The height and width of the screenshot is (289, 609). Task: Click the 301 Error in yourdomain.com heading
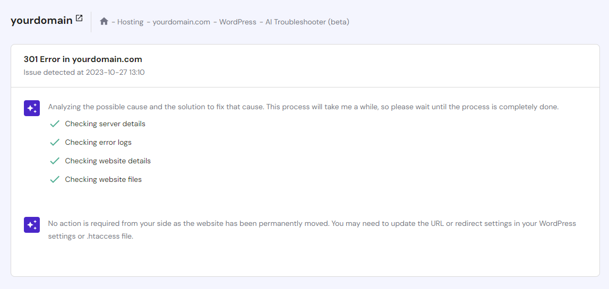[83, 59]
